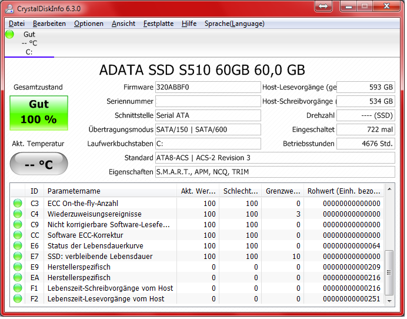Click the Host-Lesevorgänge value 593 GB

tap(366, 87)
